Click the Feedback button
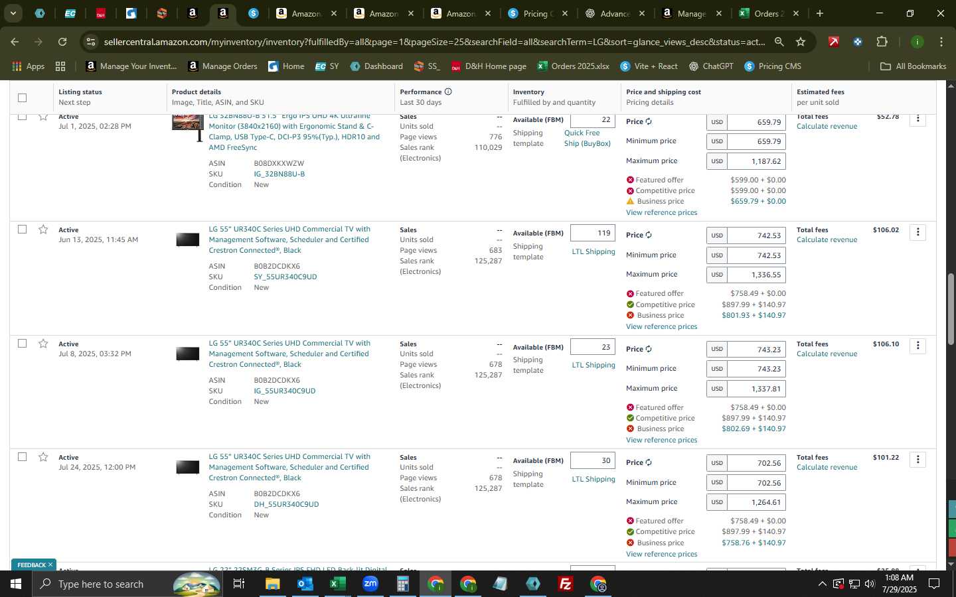 click(x=35, y=564)
